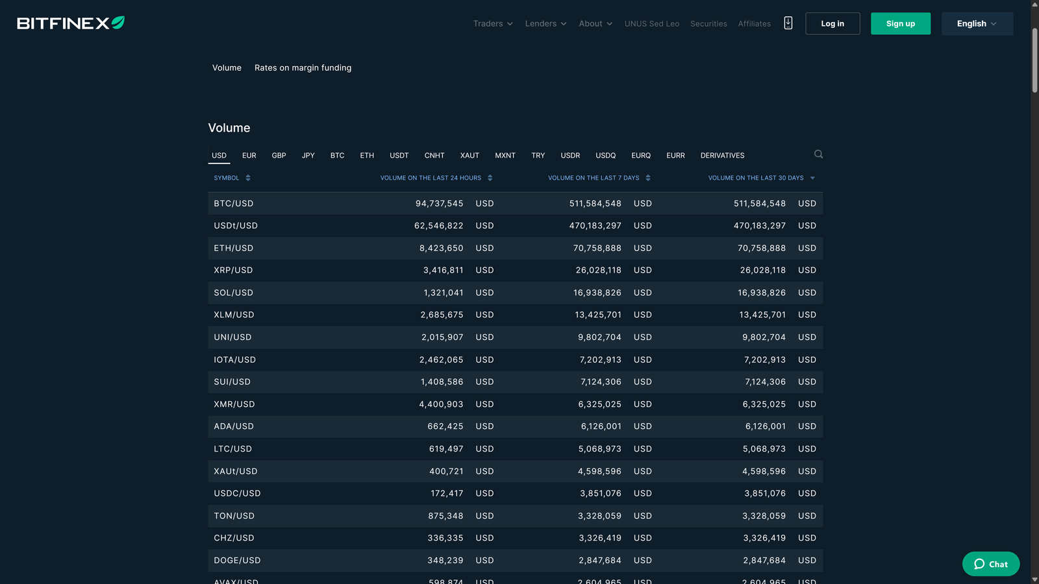
Task: Switch to the DERIVATIVES tab
Action: point(722,155)
